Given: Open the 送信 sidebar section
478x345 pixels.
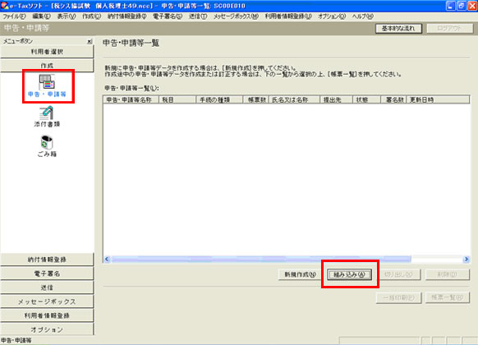Looking at the screenshot, I should (x=47, y=287).
